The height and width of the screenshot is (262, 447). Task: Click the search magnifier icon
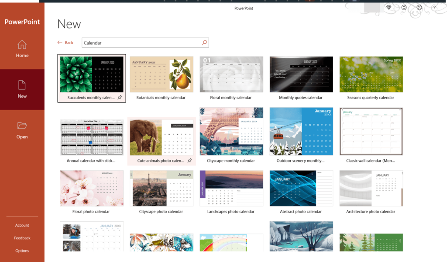click(204, 42)
